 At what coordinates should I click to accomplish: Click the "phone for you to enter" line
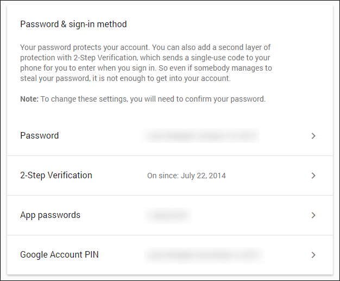click(146, 68)
